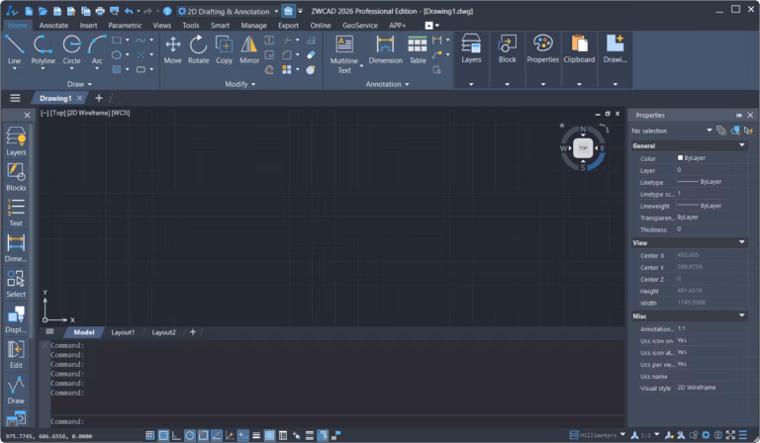Open Blocks in the left sidebar
Image resolution: width=760 pixels, height=443 pixels.
coord(16,177)
